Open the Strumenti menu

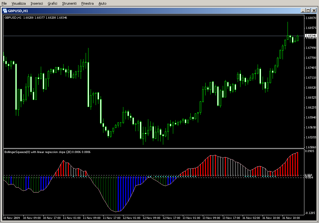[69, 3]
